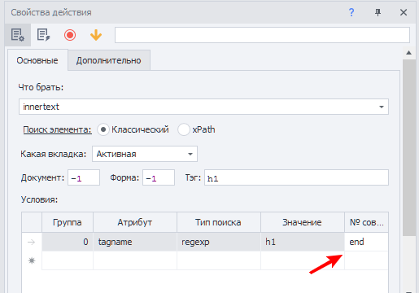The height and width of the screenshot is (293, 419).
Task: Click the Документ input field
Action: click(84, 177)
